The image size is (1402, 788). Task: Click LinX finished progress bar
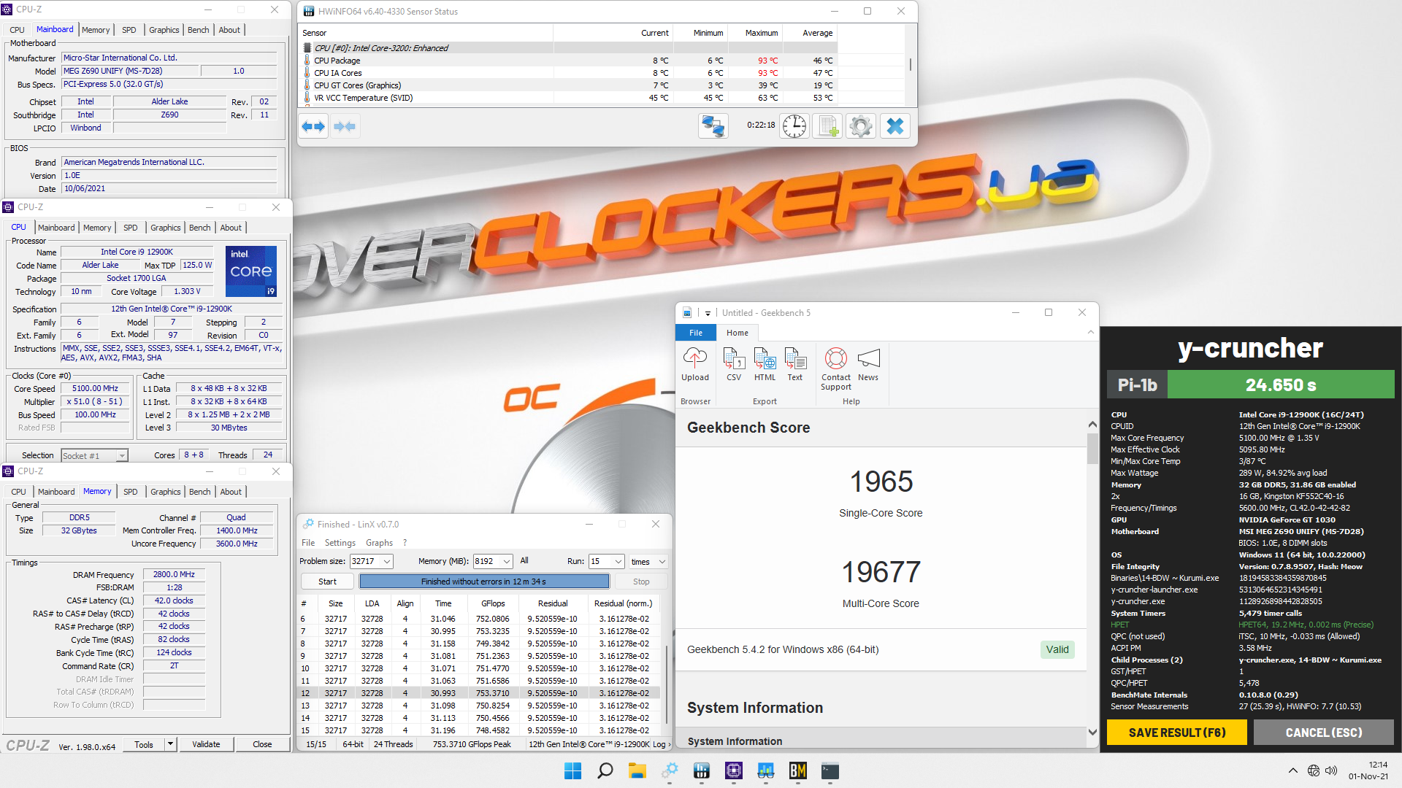(x=483, y=582)
